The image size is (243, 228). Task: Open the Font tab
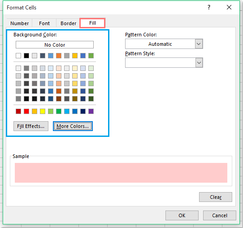coord(44,23)
